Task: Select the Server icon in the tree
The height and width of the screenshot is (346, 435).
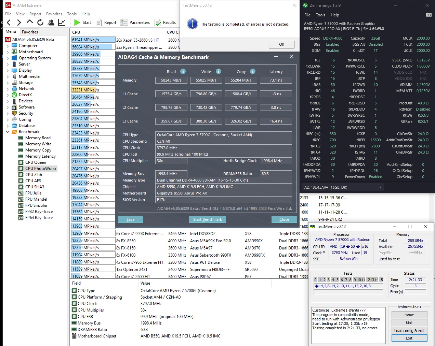Action: tap(14, 64)
